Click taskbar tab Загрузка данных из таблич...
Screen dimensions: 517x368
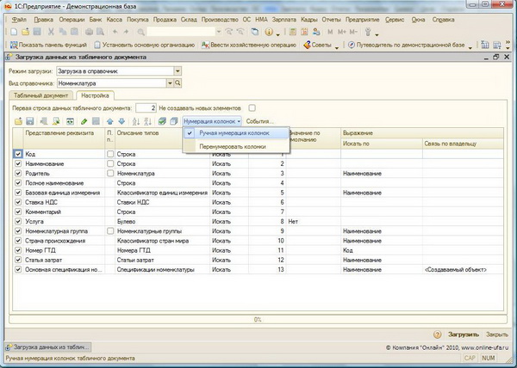[48, 347]
